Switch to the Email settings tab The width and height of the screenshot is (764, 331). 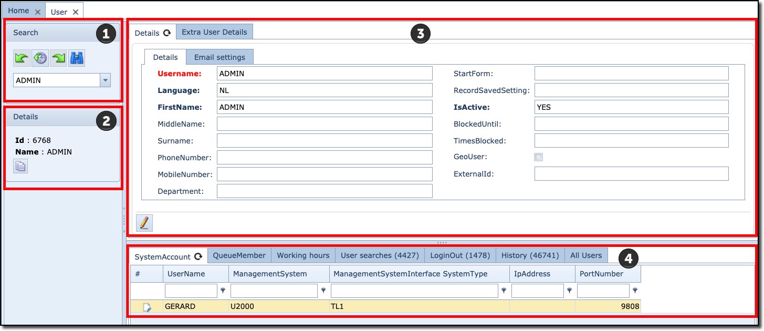(220, 56)
